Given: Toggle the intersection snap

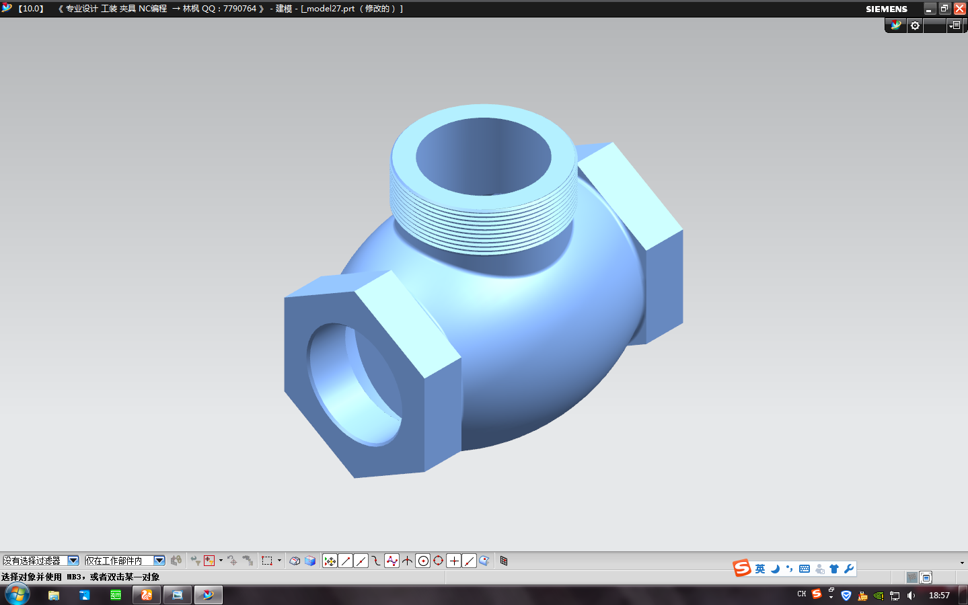Looking at the screenshot, I should [407, 561].
